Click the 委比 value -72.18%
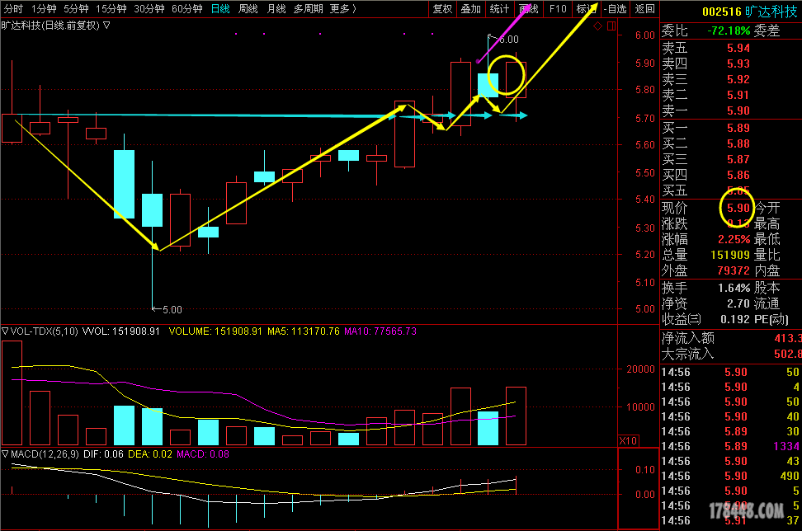Image resolution: width=802 pixels, height=531 pixels. coord(729,31)
